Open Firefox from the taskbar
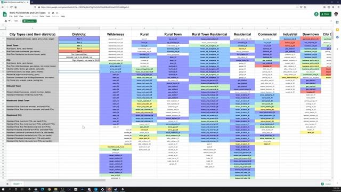The image size is (341, 192). click(x=109, y=189)
